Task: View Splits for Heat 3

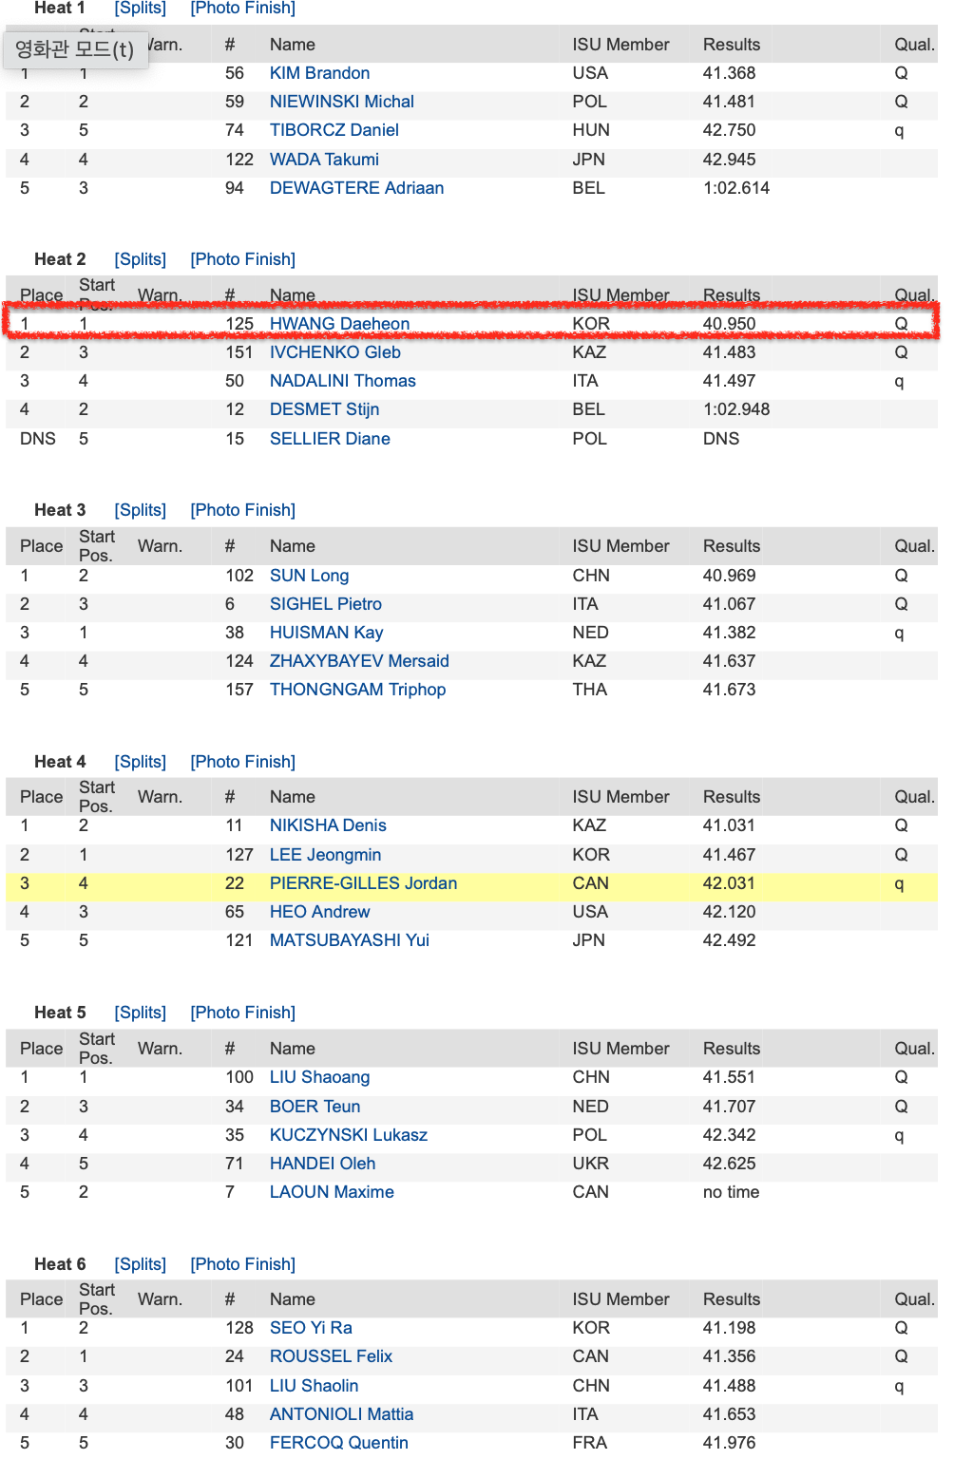Action: coord(140,510)
